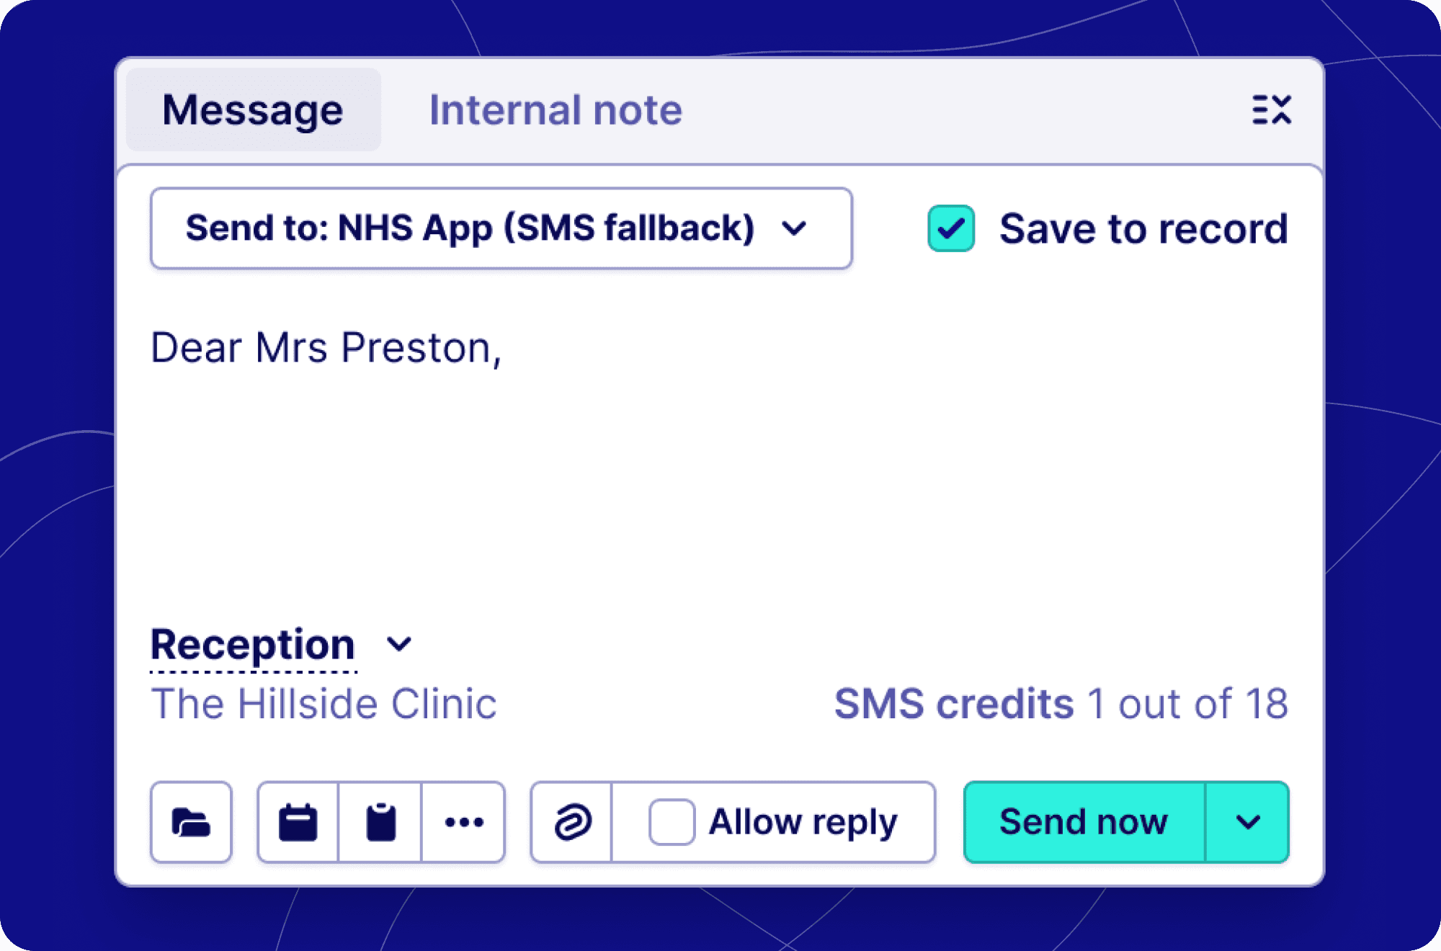Expand the Reception signature chevron
1441x951 pixels.
coord(399,643)
